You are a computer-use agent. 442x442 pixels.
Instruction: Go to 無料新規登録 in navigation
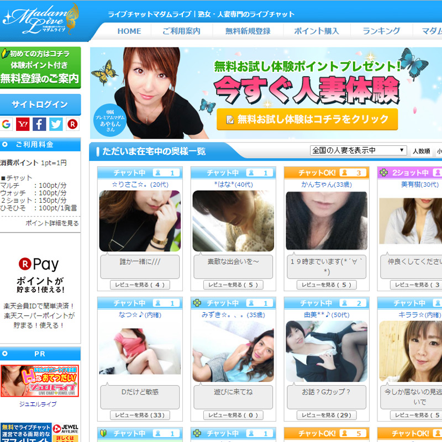coord(248,31)
